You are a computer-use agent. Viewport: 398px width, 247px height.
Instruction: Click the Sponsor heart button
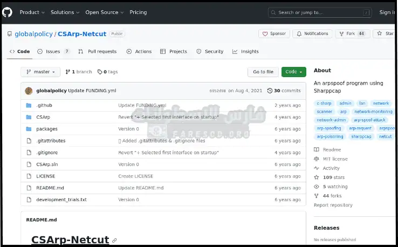pos(274,33)
